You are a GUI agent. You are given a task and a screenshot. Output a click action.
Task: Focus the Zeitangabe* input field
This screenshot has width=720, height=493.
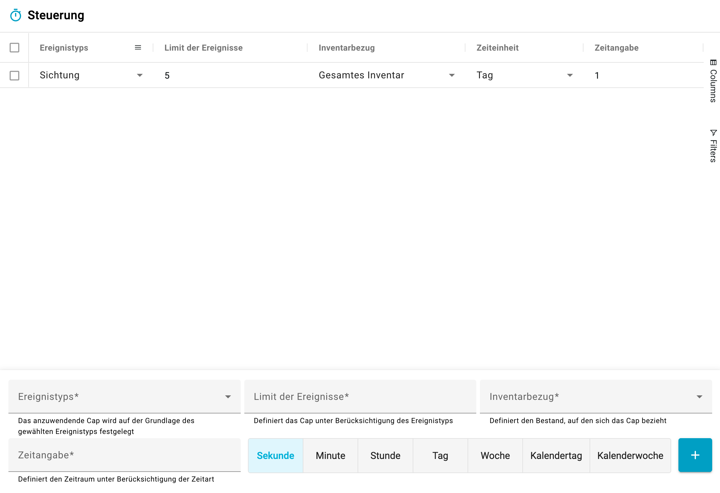124,455
